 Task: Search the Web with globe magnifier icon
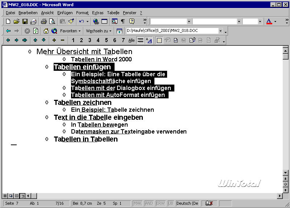tap(54, 31)
